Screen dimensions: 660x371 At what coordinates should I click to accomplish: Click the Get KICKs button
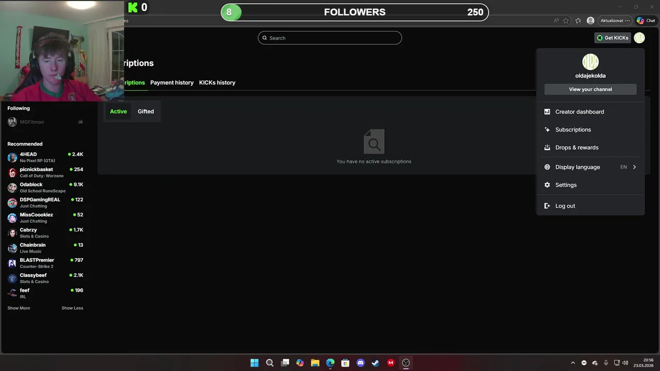click(613, 38)
